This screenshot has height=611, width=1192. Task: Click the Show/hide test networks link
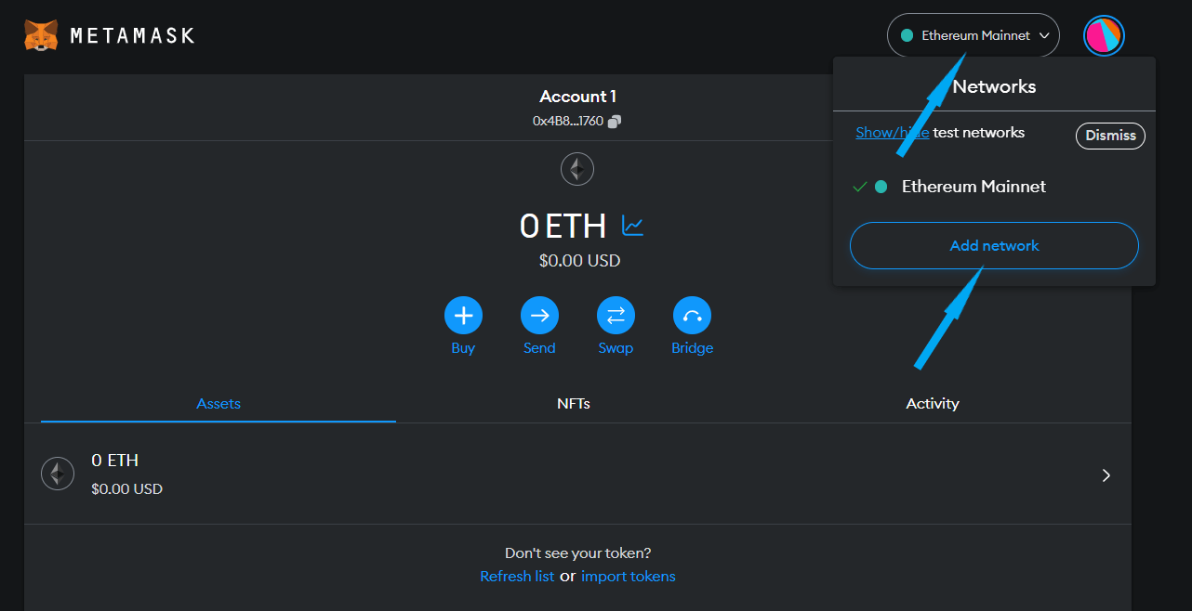(x=892, y=133)
